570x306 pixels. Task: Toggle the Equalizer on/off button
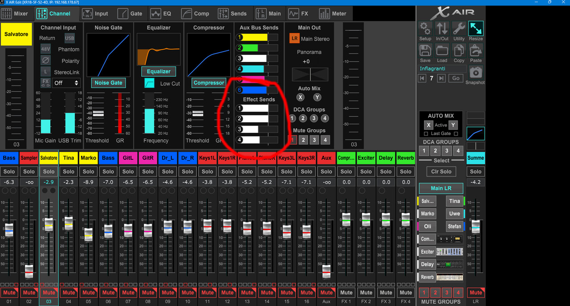(159, 71)
